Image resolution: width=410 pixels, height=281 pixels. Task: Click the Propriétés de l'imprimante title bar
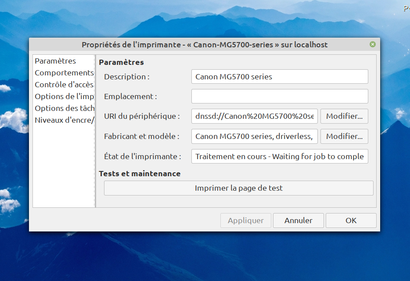[205, 45]
